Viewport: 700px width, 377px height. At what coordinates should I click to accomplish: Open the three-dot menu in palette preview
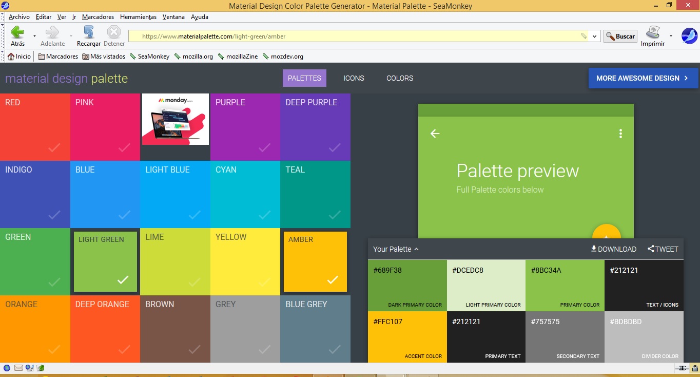point(620,134)
